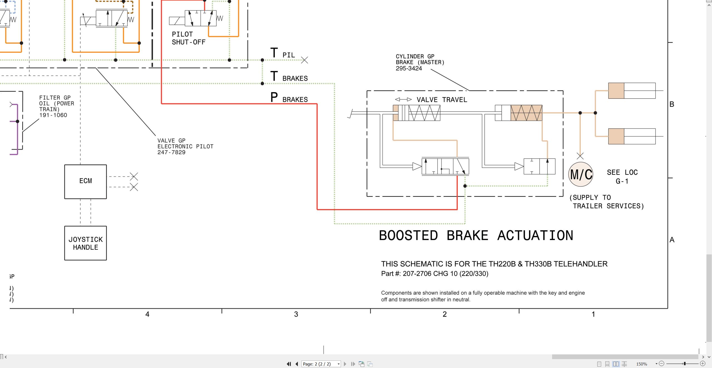Click the FILTER GP OIL label
This screenshot has height=368, width=712.
(x=57, y=106)
